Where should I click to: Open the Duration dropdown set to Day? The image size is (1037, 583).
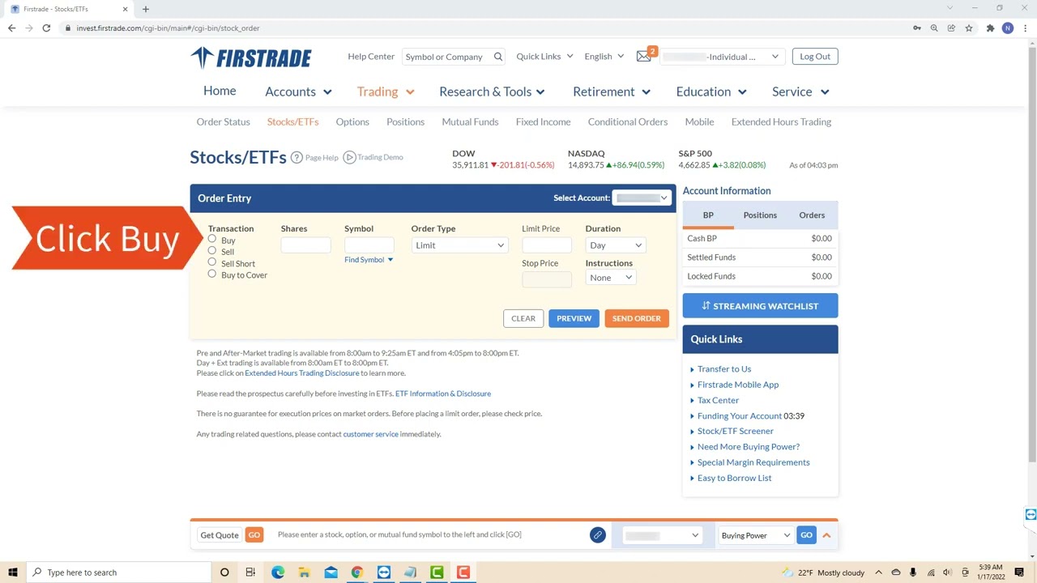616,245
